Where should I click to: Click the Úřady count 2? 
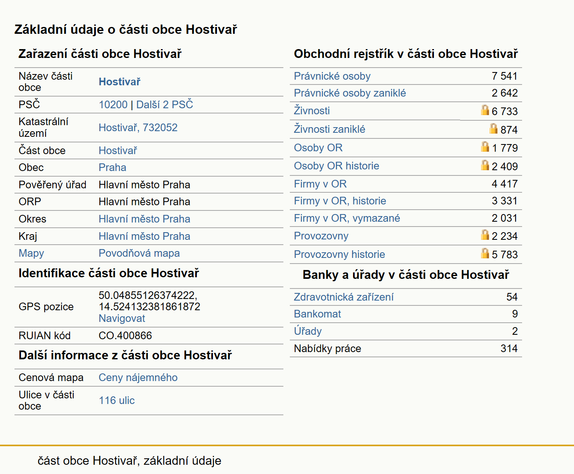pyautogui.click(x=515, y=331)
